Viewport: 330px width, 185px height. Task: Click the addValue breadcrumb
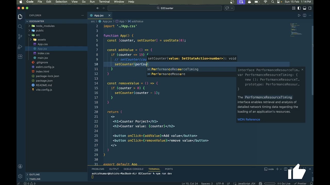[136, 21]
